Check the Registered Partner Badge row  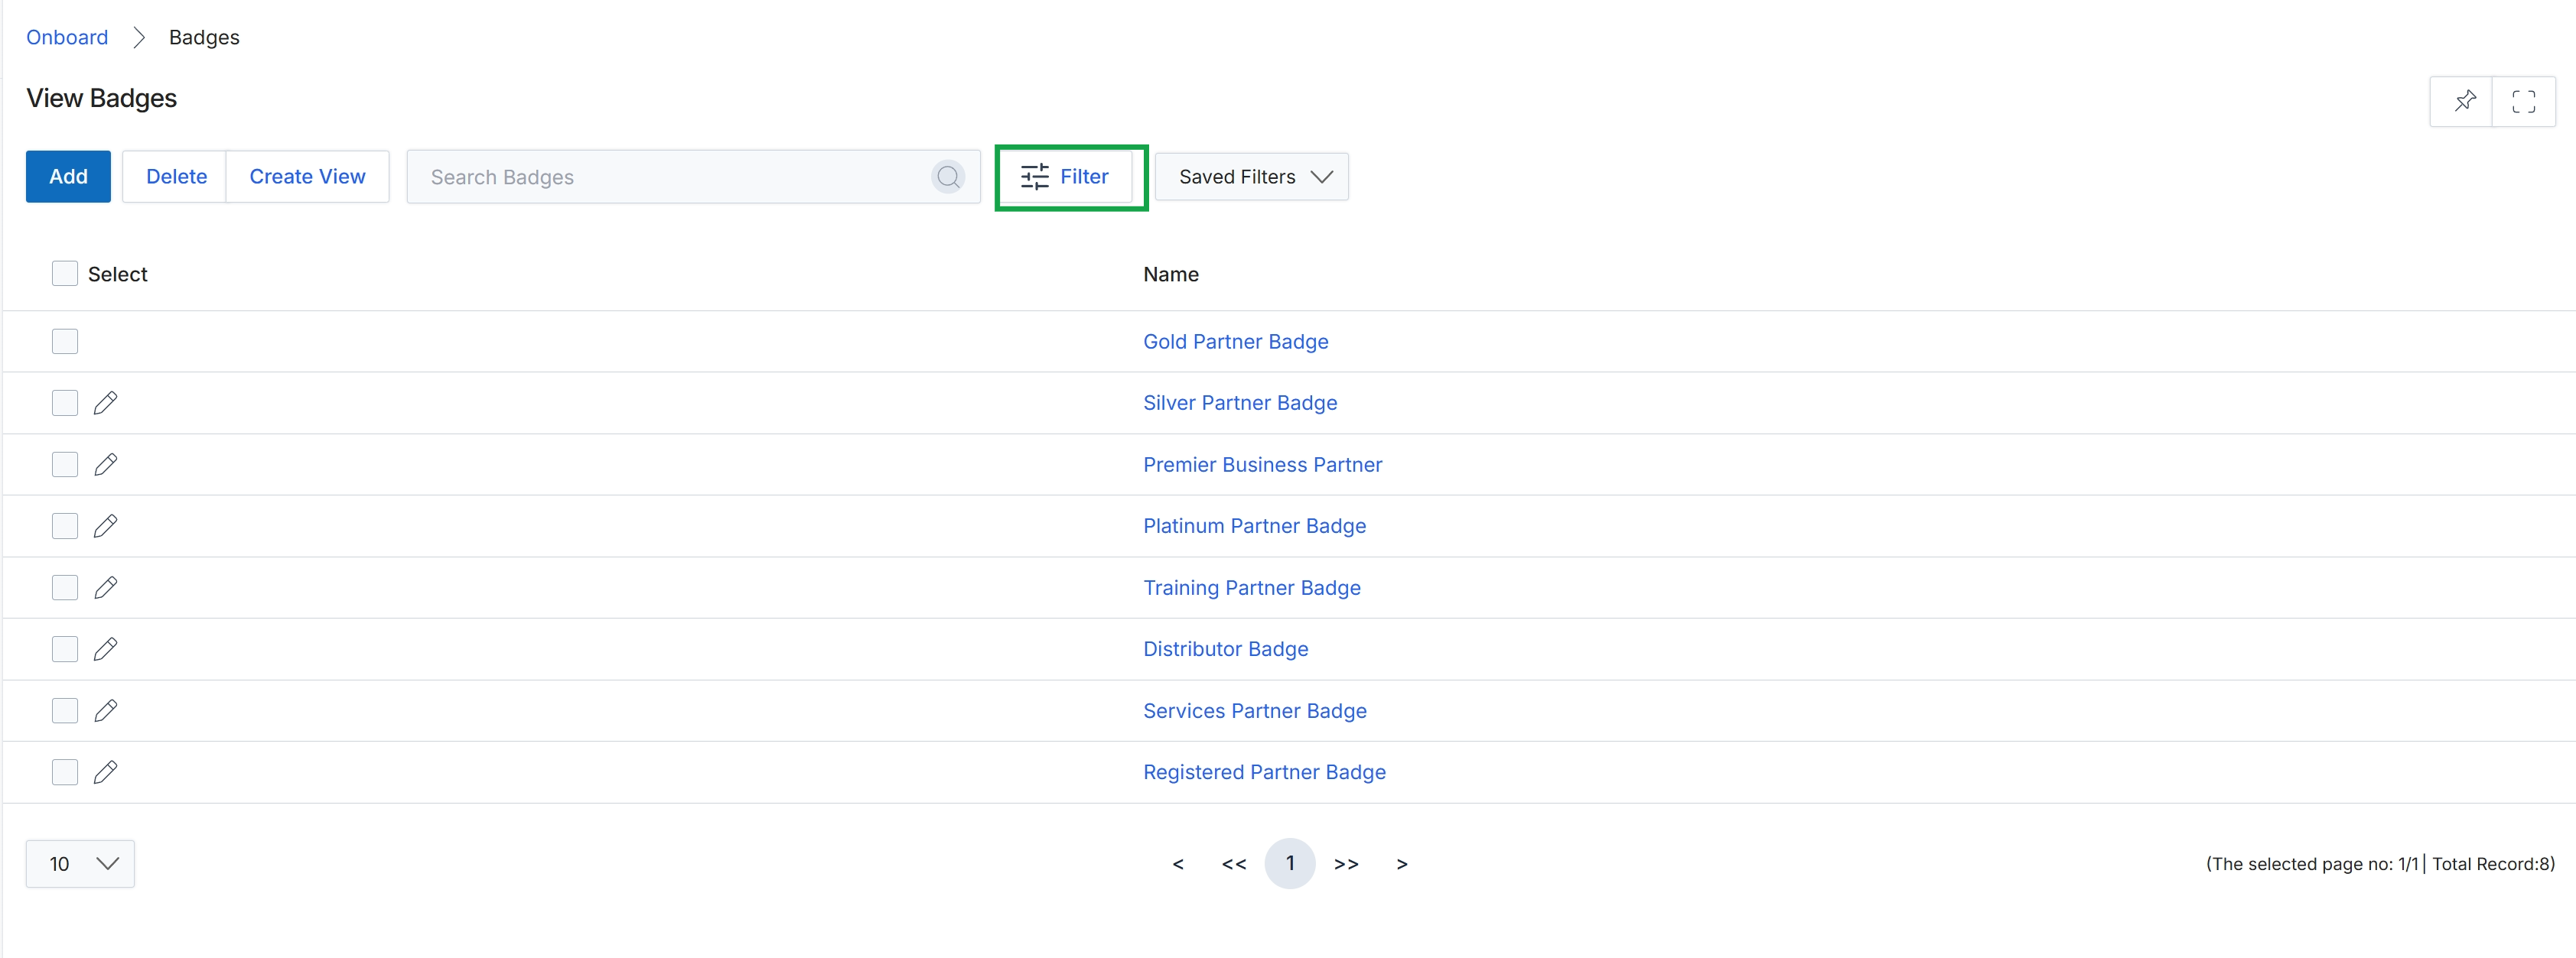65,772
